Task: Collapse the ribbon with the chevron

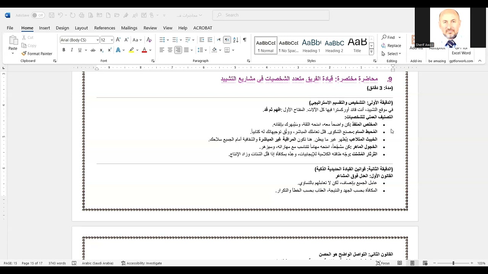Action: pos(480,61)
